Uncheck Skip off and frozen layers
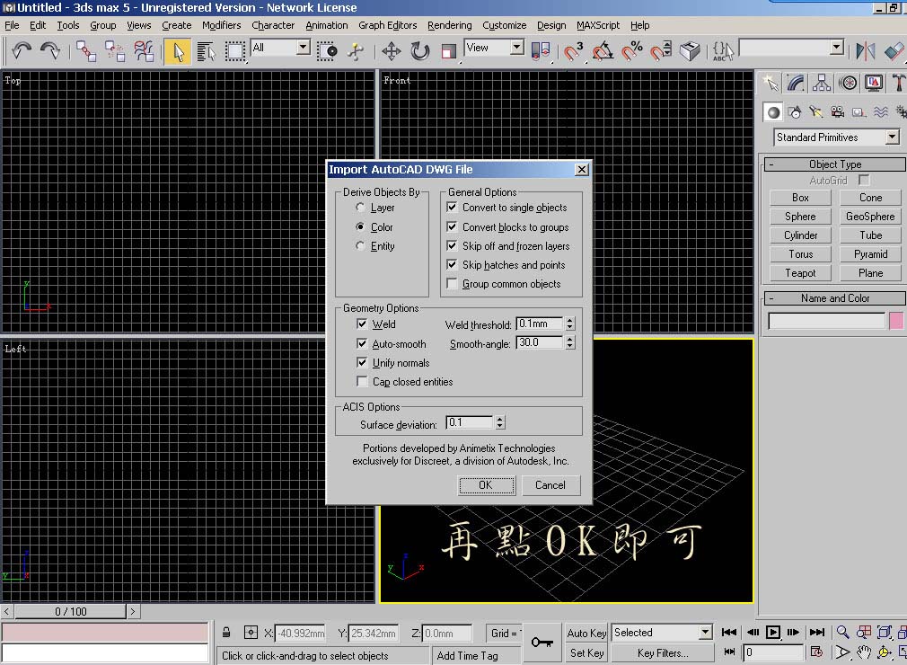Viewport: 907px width, 665px height. point(453,246)
